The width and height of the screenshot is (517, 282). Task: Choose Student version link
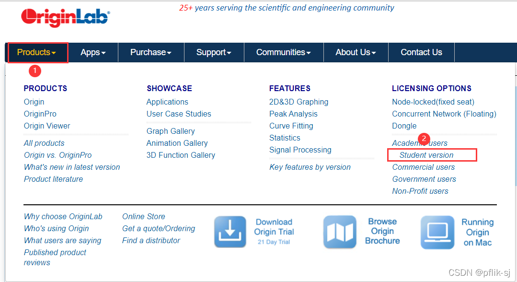pos(426,155)
